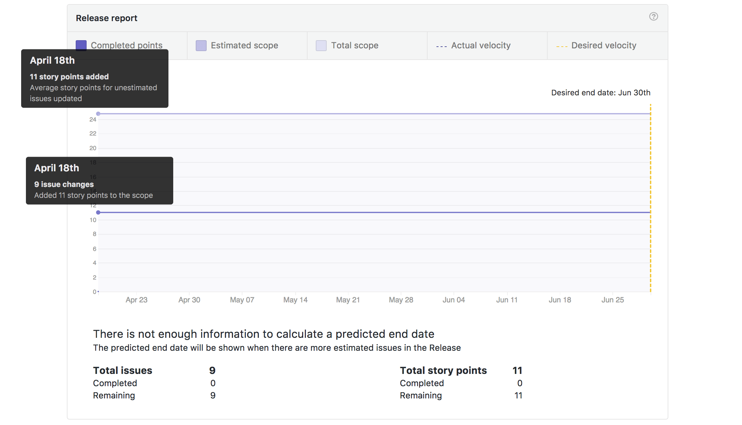Click the Jun 25 axis label

tap(612, 300)
